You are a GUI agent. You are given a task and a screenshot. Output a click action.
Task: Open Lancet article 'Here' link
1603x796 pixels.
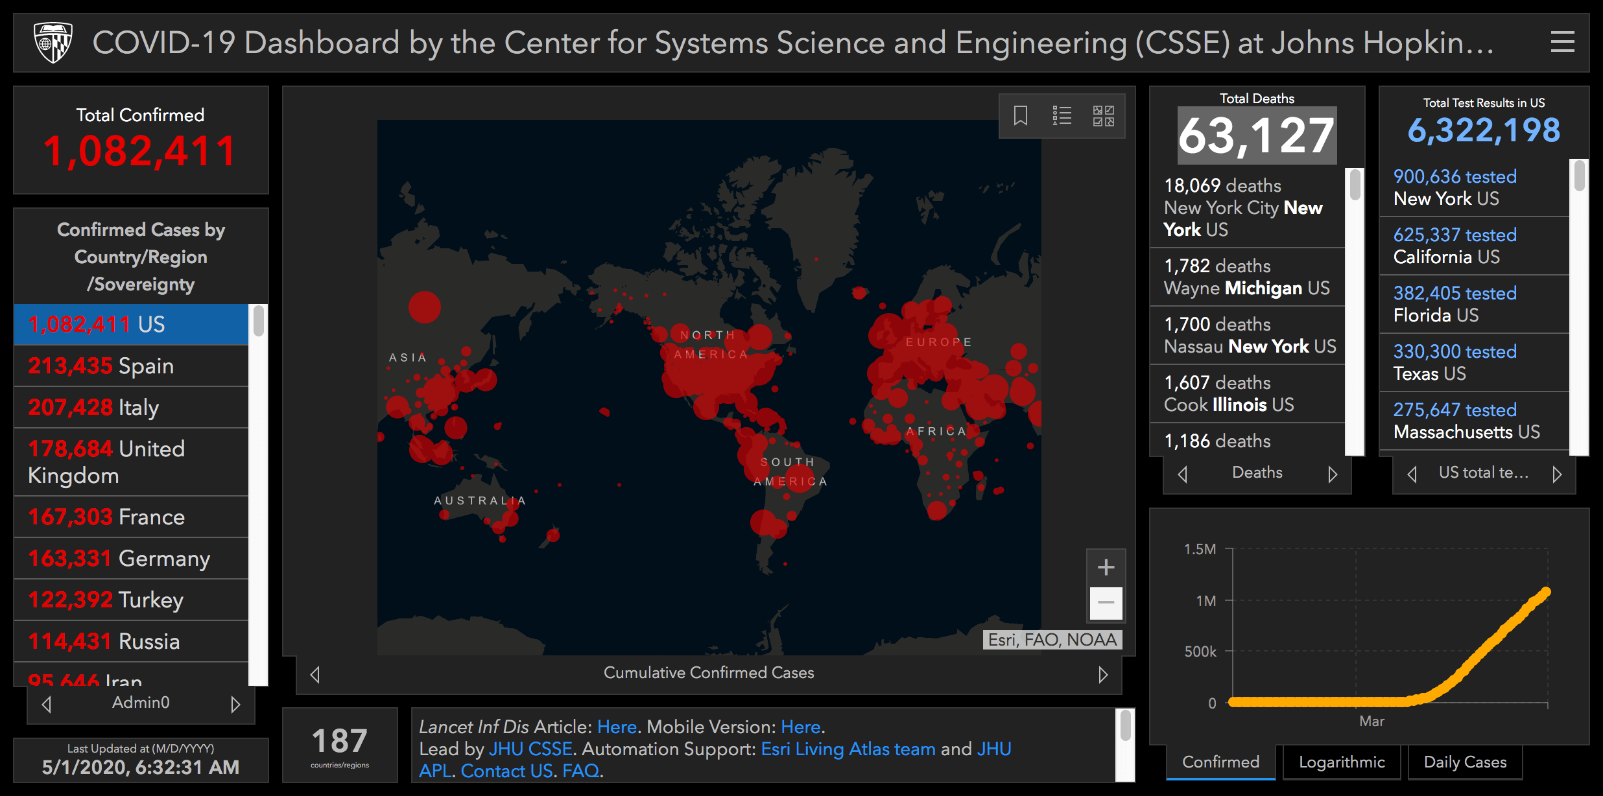pyautogui.click(x=617, y=727)
